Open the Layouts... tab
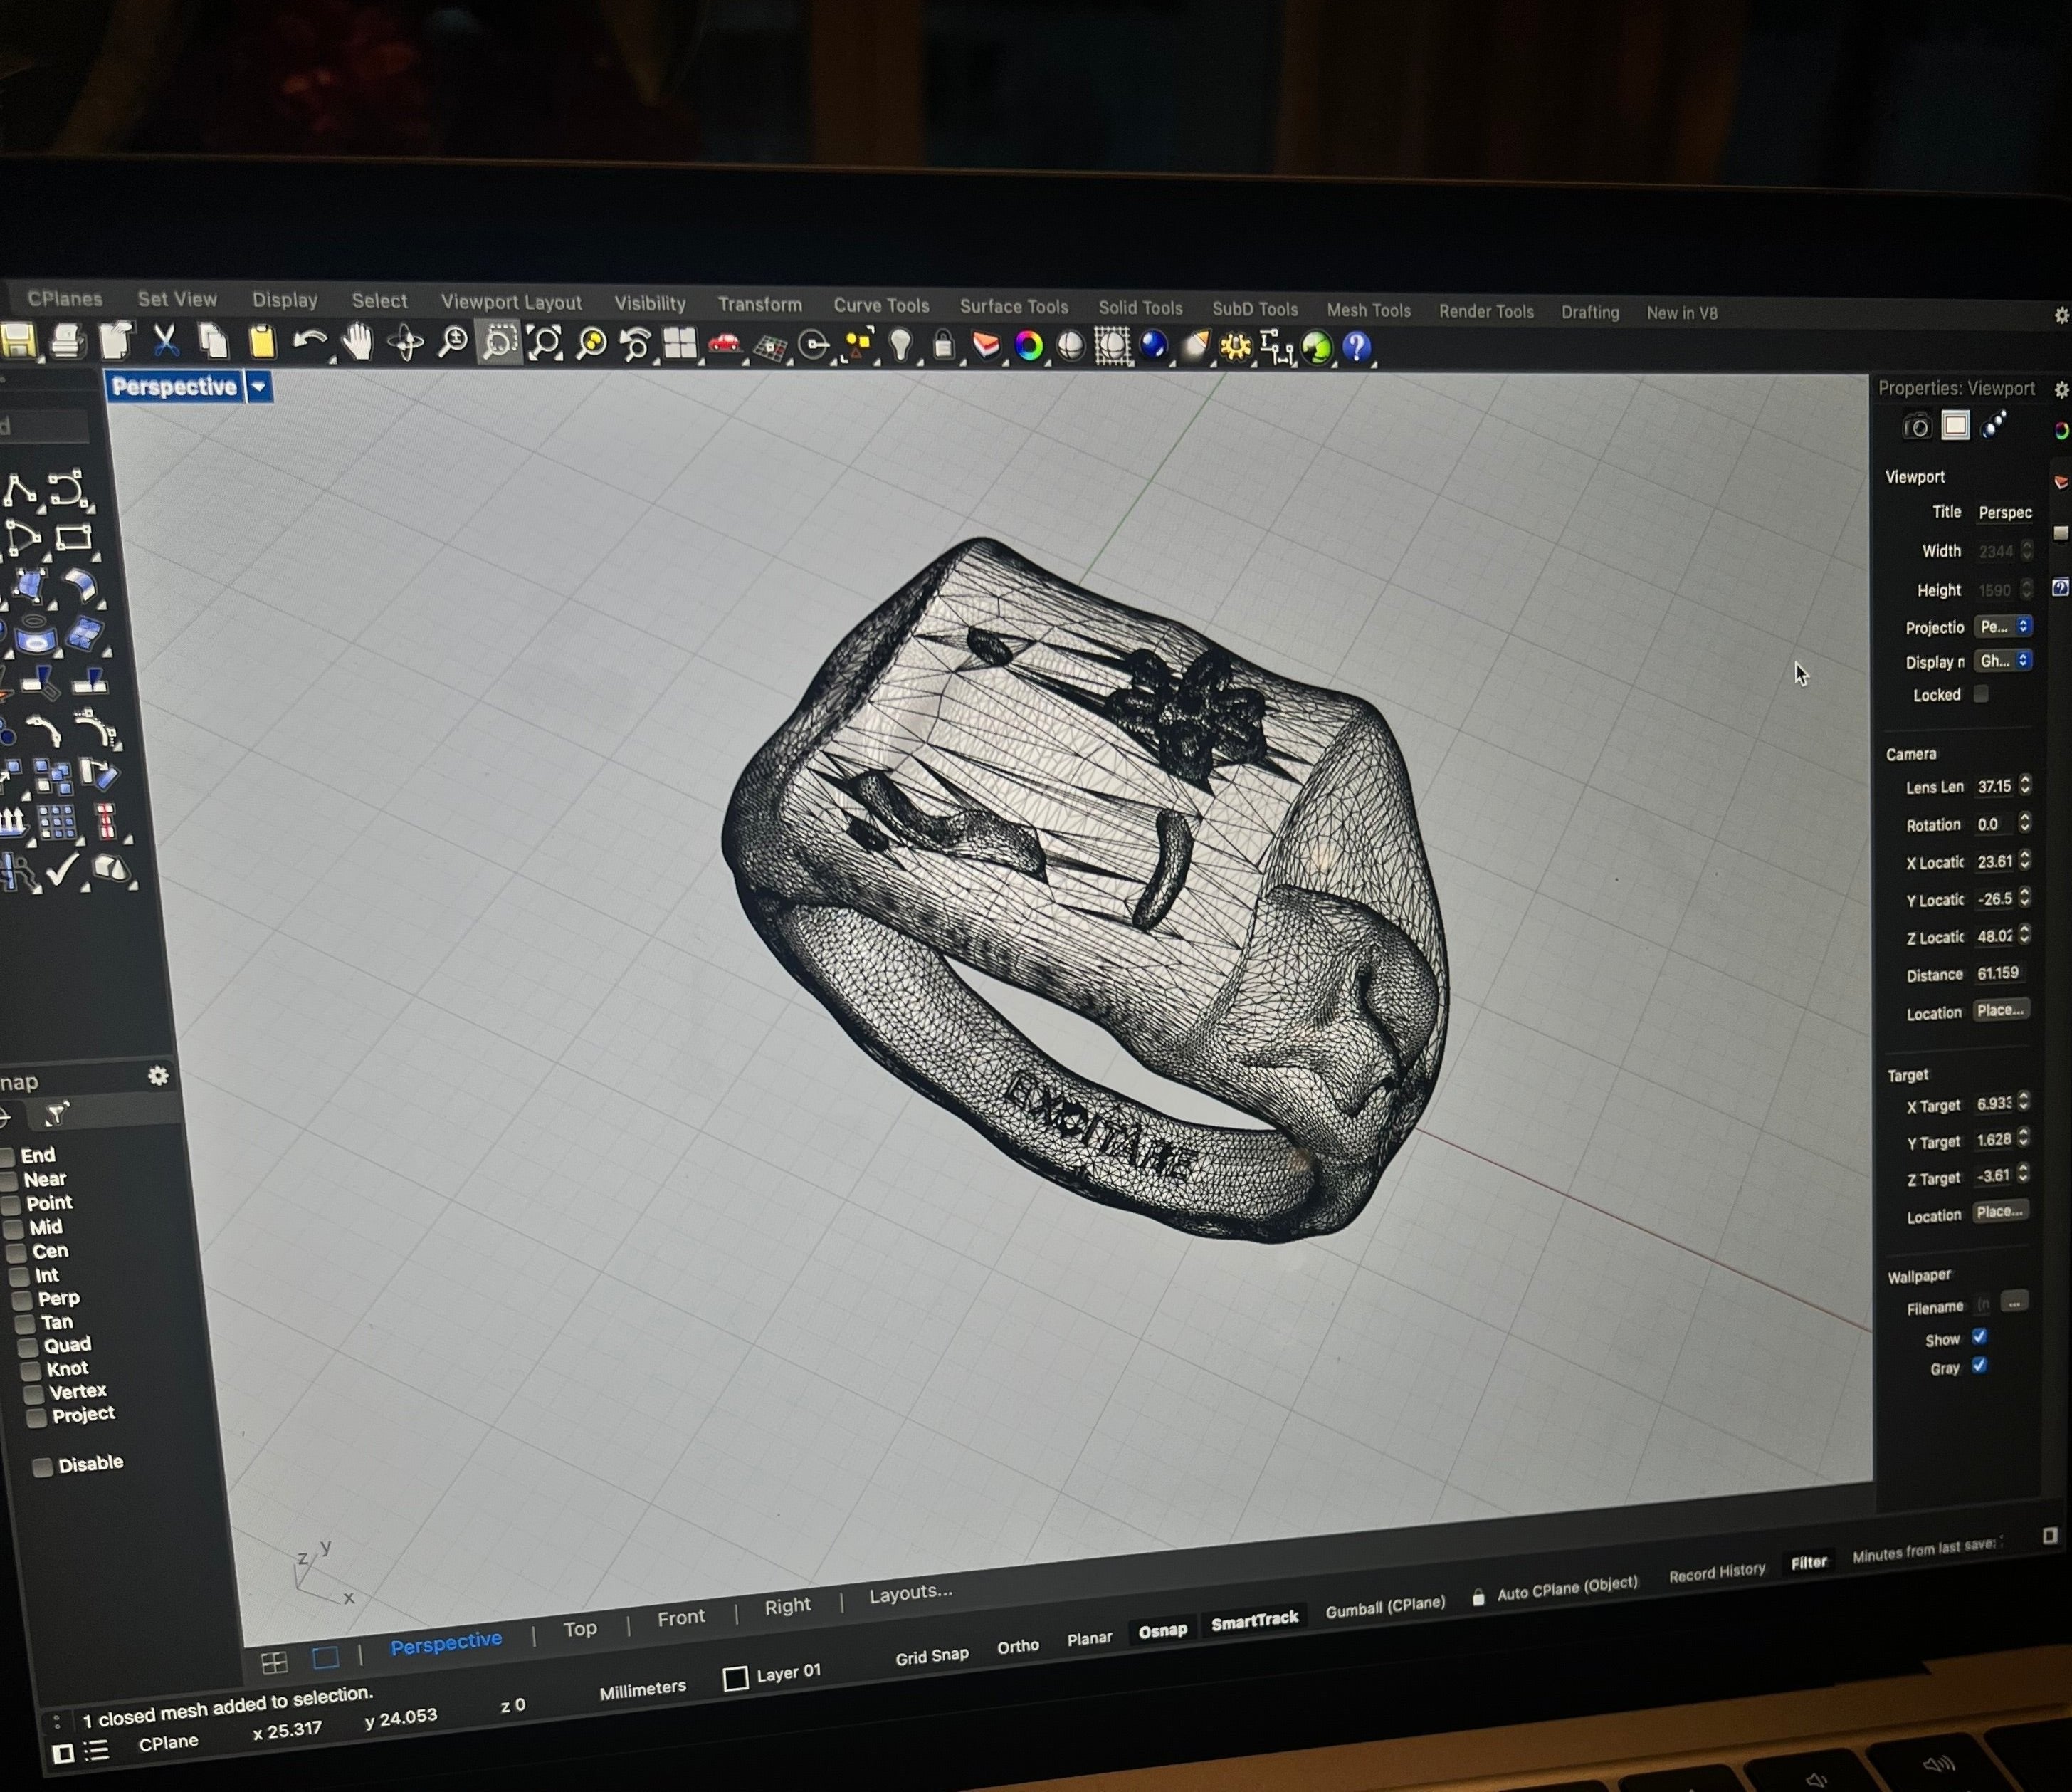 (910, 1593)
